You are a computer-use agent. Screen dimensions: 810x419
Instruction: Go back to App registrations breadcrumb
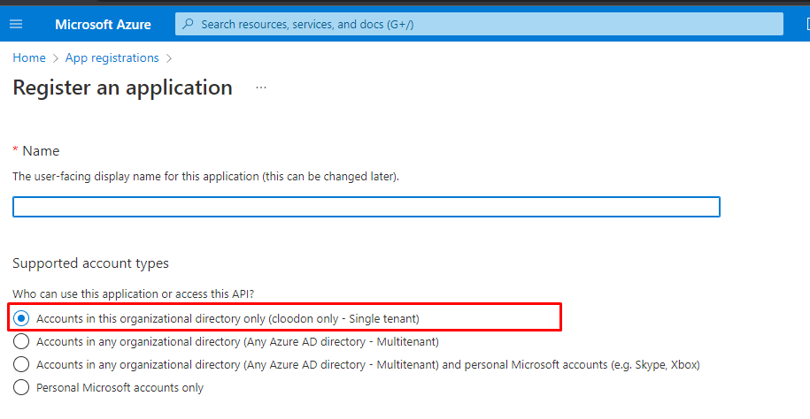click(112, 57)
